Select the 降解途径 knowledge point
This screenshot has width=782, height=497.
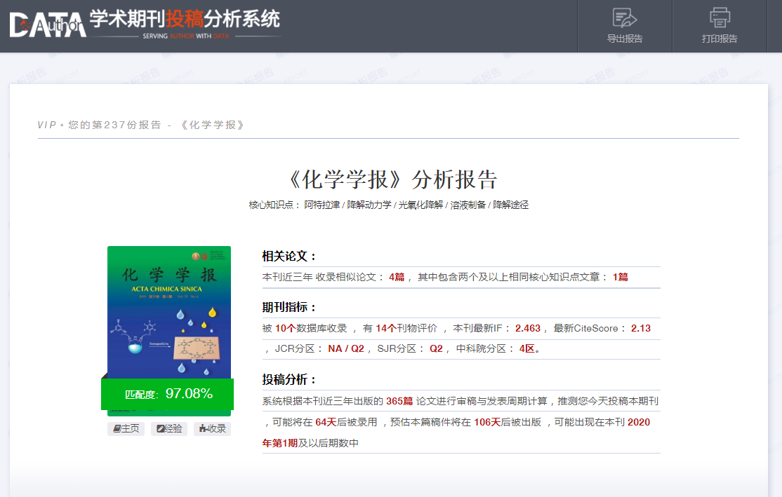(510, 205)
